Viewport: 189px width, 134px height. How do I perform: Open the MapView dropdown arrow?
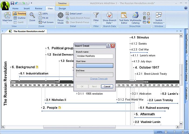(7, 23)
